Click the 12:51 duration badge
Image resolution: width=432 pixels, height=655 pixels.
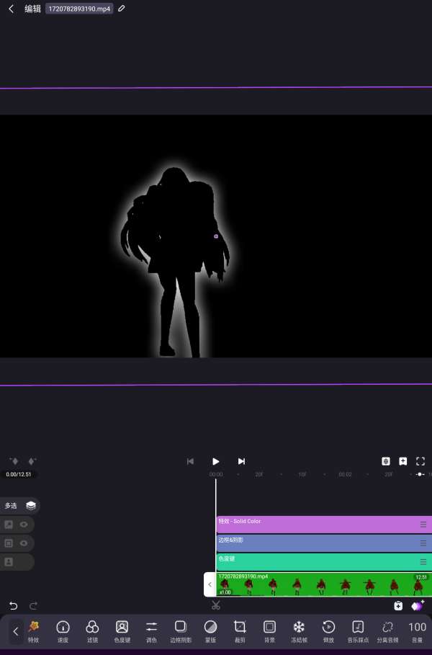click(x=421, y=577)
